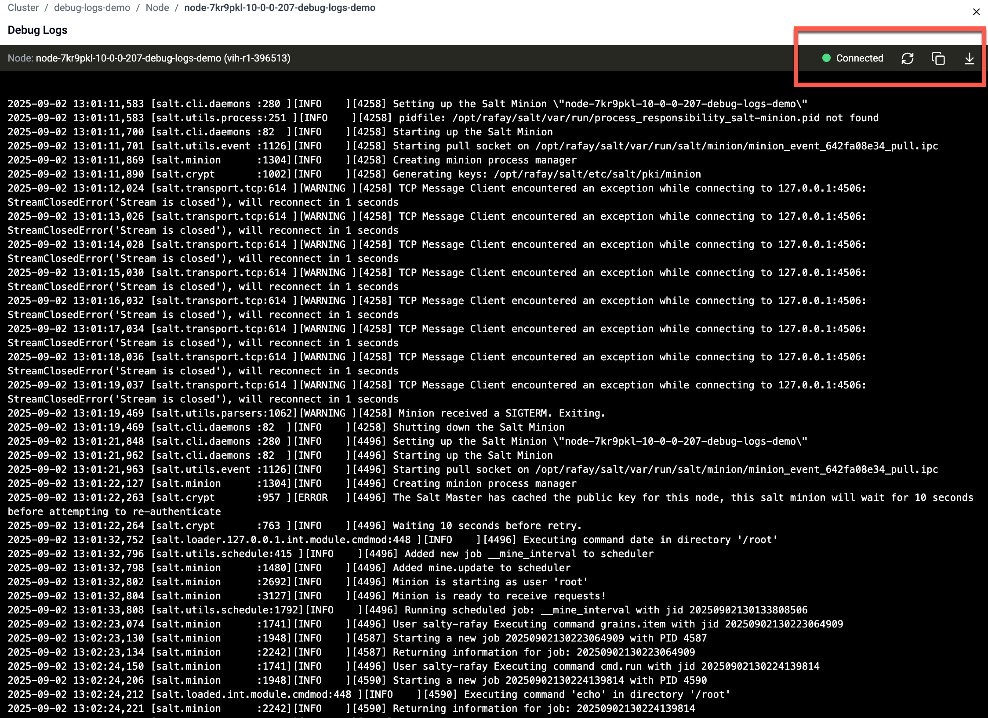Click the ERROR line about Salt Master cached key

point(490,504)
